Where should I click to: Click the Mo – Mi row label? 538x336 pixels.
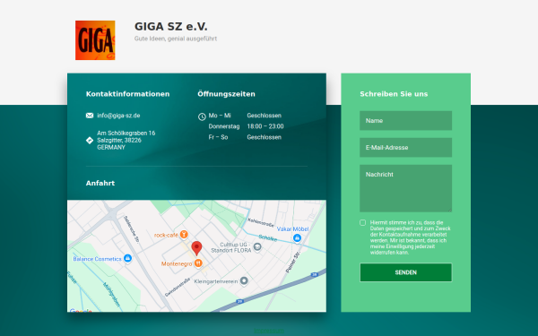click(x=220, y=116)
